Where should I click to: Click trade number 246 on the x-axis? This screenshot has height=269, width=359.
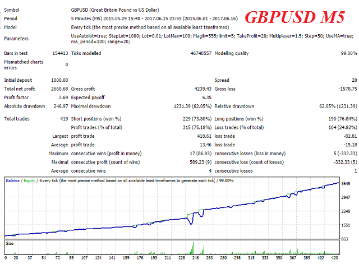point(195,258)
